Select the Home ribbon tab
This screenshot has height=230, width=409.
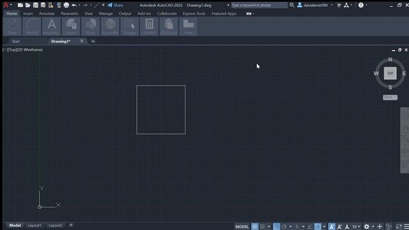point(12,13)
